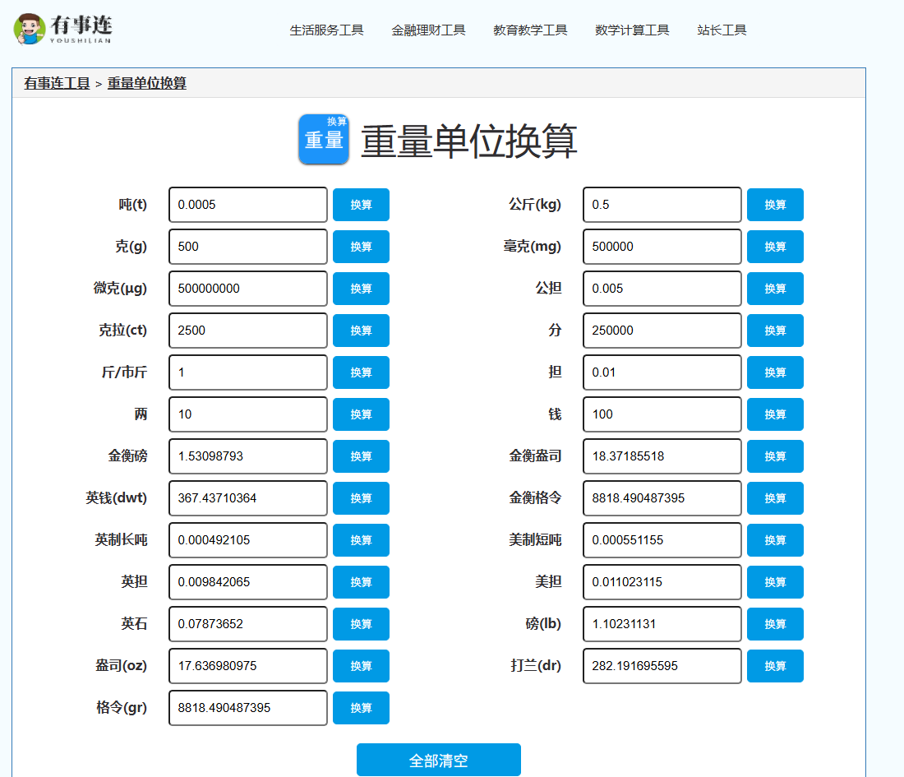The image size is (904, 777).
Task: Open the 站长工具 menu
Action: coord(722,30)
